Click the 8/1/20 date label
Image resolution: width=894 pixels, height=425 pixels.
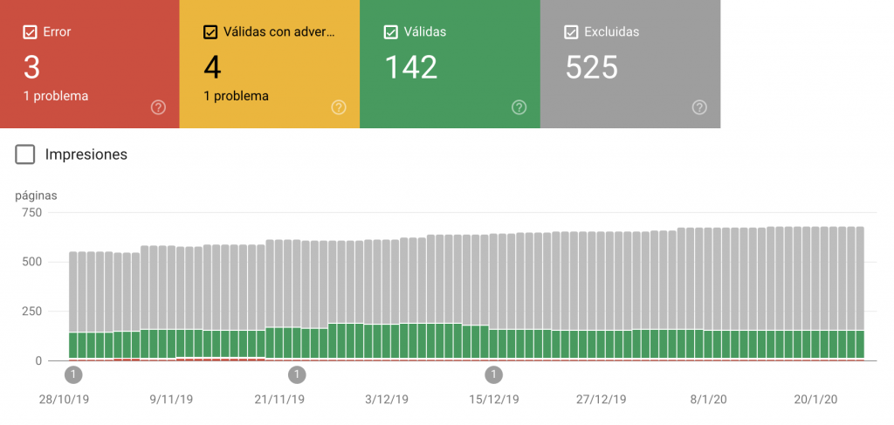[x=708, y=400]
